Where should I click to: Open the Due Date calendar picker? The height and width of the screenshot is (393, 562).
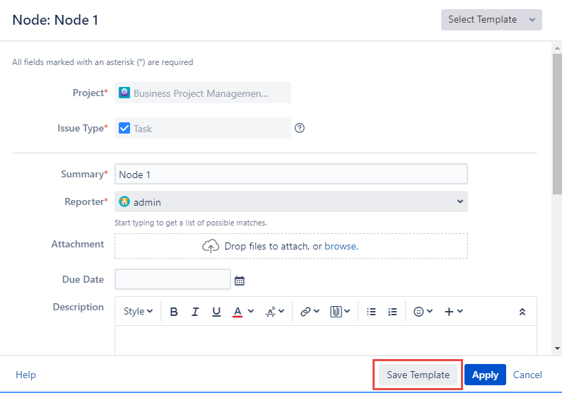pos(240,281)
